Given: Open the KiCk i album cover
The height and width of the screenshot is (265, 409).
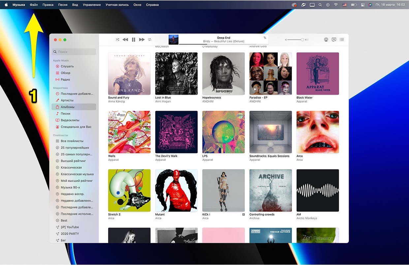Looking at the screenshot, I should point(224,191).
